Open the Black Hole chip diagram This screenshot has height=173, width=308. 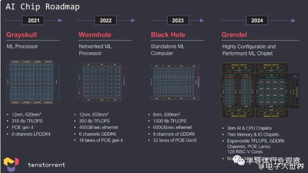[x=175, y=82]
